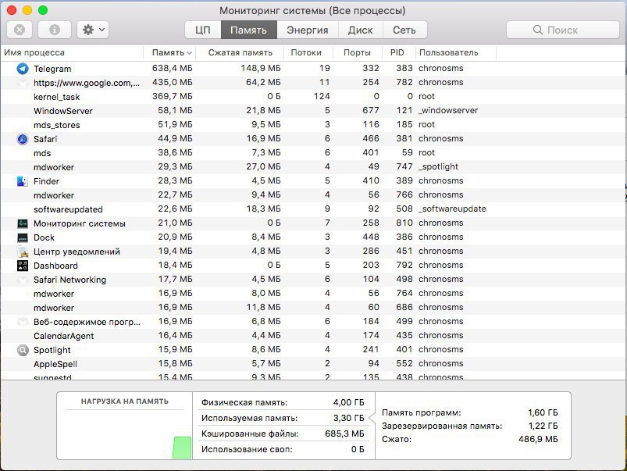Screen dimensions: 627x471
Task: Switch to the Память tab
Action: click(x=249, y=30)
